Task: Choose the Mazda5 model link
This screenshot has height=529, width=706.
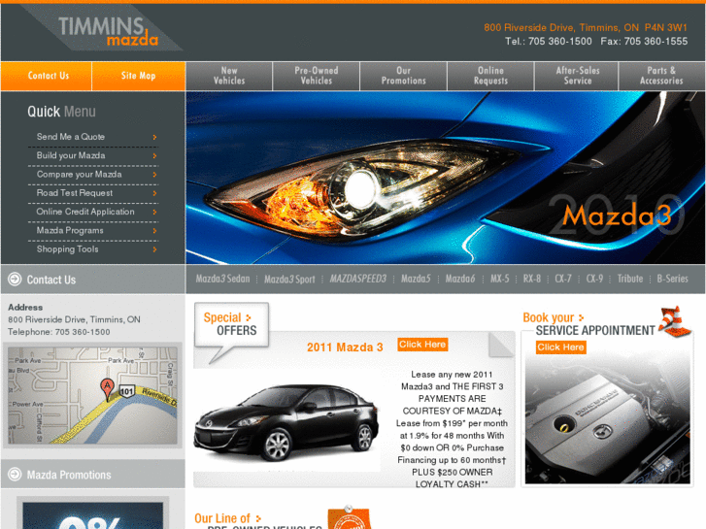Action: coord(416,279)
